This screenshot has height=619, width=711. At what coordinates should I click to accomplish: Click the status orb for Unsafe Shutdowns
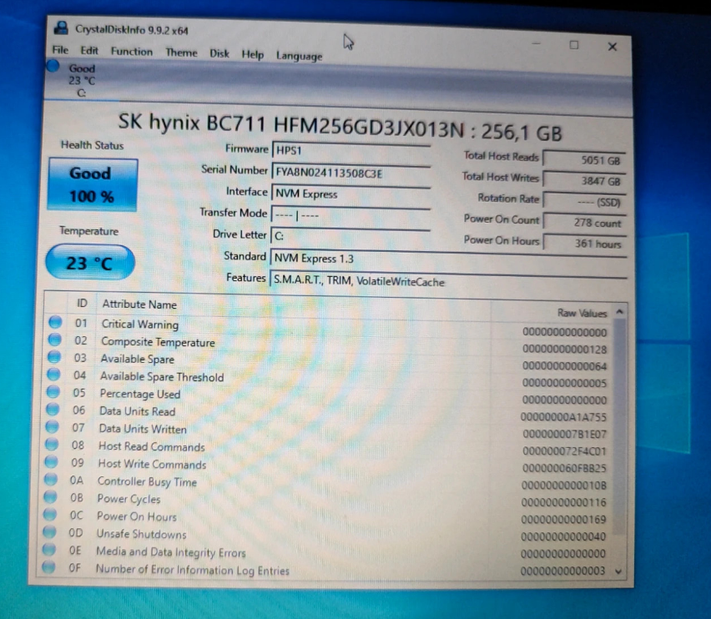click(x=49, y=532)
